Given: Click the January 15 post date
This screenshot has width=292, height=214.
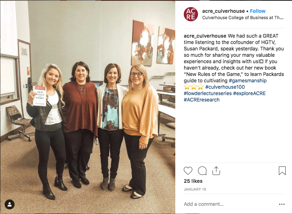Looking at the screenshot, I should [x=195, y=189].
